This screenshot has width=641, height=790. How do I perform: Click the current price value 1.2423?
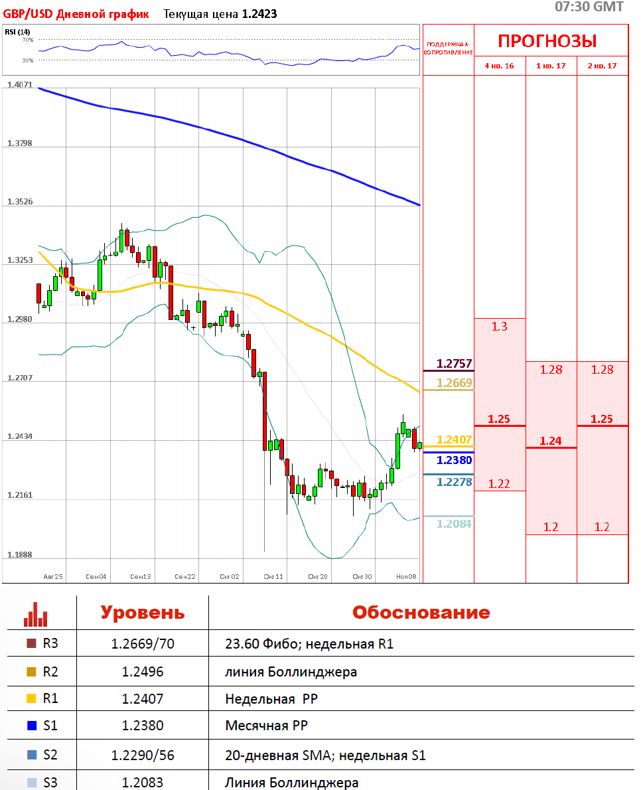coord(259,14)
